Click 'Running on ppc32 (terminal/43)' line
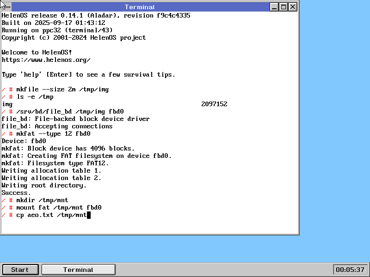 click(x=57, y=30)
